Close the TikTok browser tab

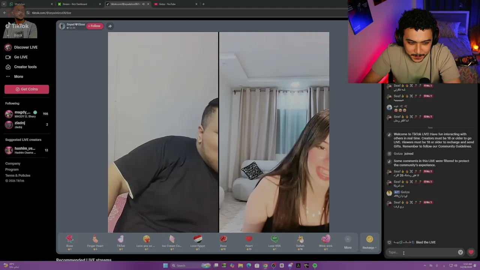(148, 4)
